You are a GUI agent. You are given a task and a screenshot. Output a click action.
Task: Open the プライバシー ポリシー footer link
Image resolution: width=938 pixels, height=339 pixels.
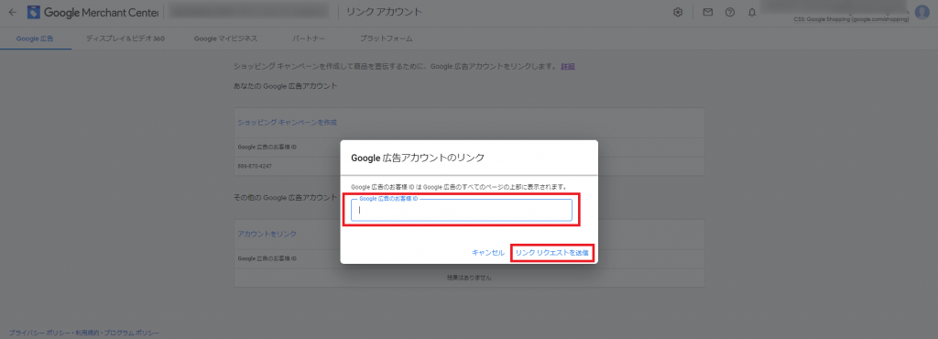pos(40,333)
